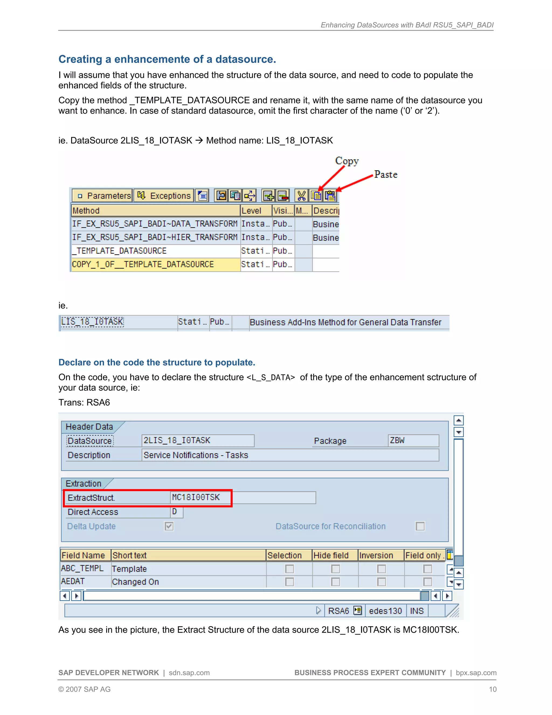Check Hide field for ABC_TEMPL row

click(336, 569)
